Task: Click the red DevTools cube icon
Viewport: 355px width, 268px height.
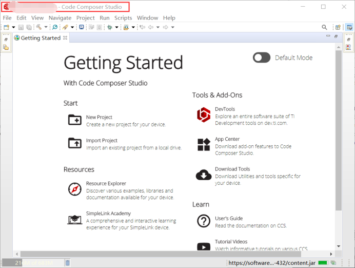Action: pyautogui.click(x=204, y=114)
